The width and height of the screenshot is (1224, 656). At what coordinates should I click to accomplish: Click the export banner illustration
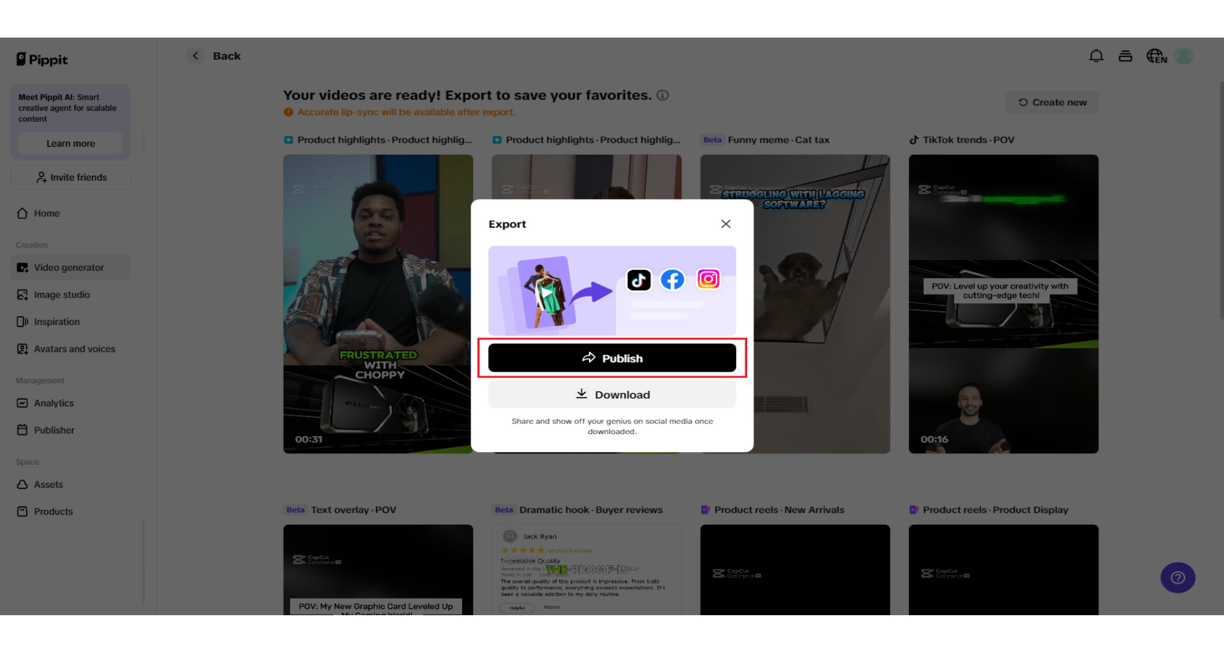(x=612, y=291)
